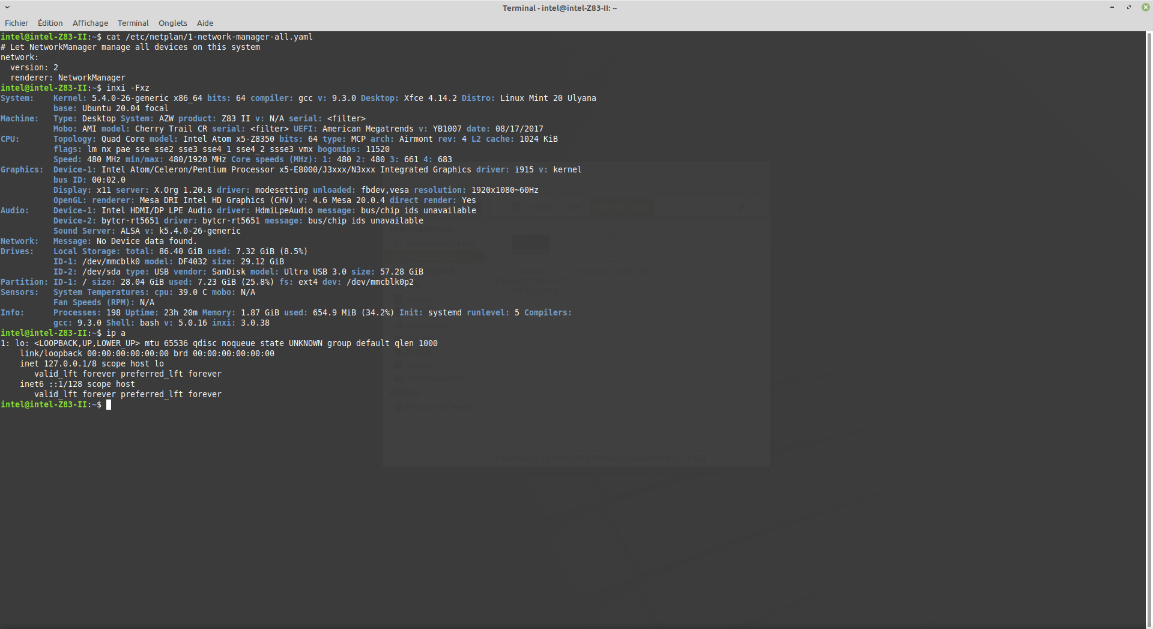Minimize the terminal window

click(1112, 7)
